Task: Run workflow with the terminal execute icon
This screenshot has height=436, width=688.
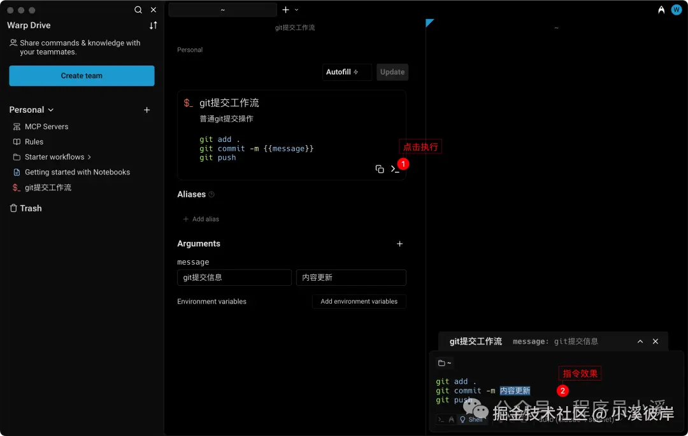Action: [394, 169]
